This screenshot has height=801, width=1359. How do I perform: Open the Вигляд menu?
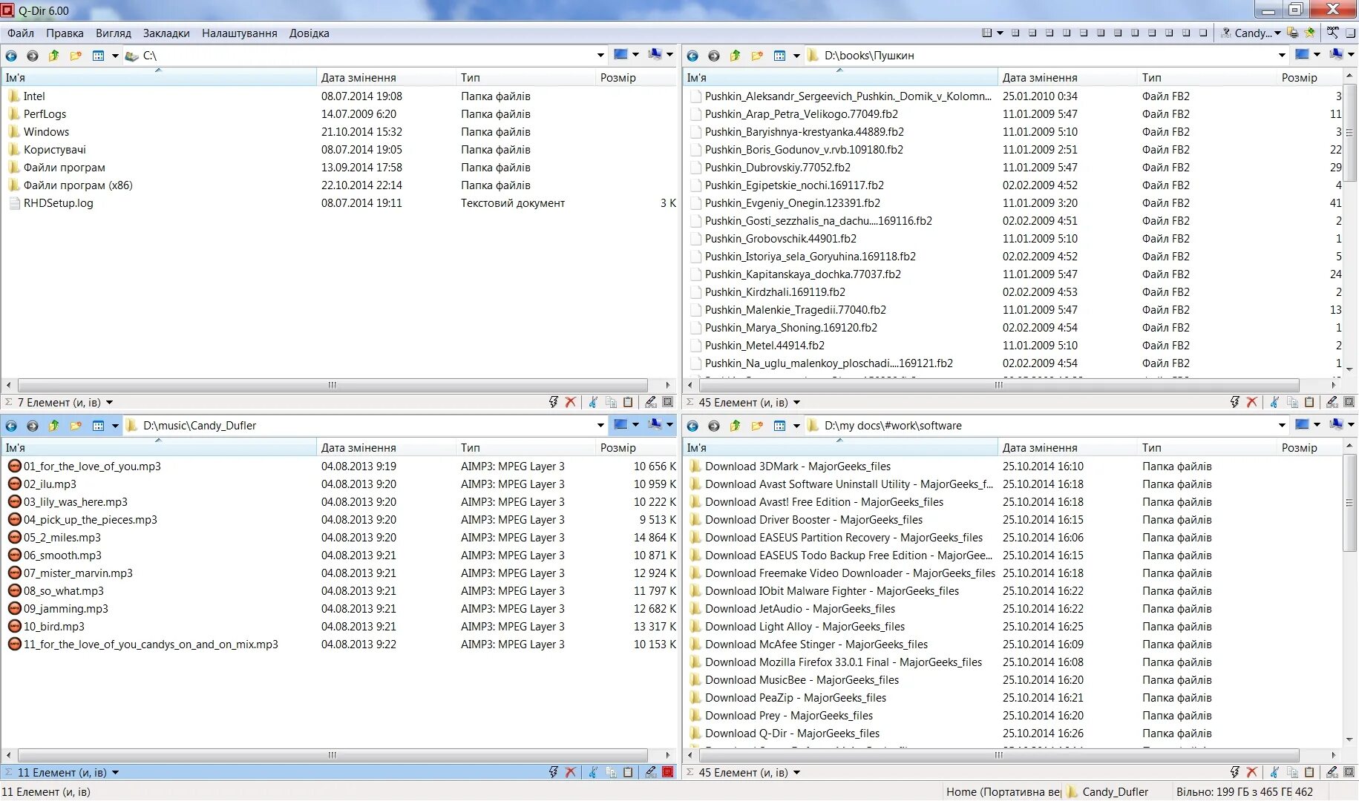click(114, 33)
